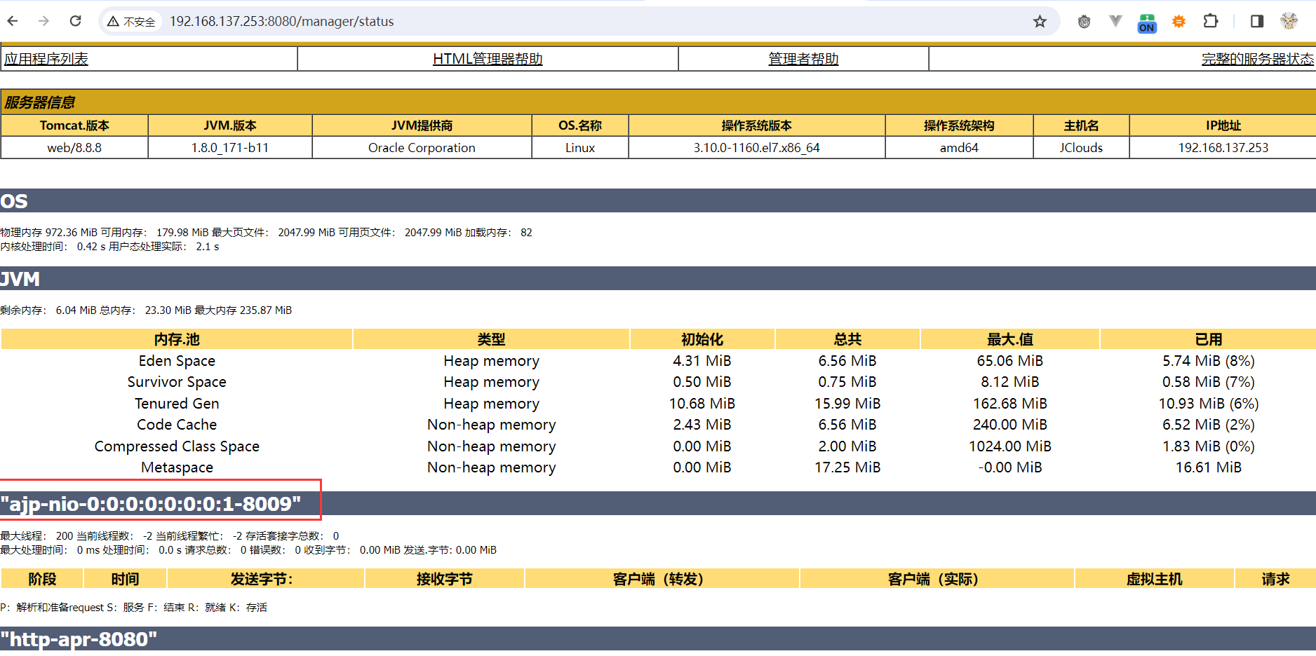Screen dimensions: 1316x656
Task: Open the 应用程序列表 link
Action: click(45, 59)
